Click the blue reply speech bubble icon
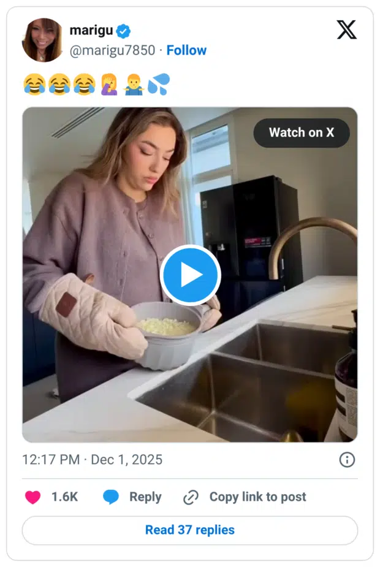The image size is (380, 567). coord(111,497)
